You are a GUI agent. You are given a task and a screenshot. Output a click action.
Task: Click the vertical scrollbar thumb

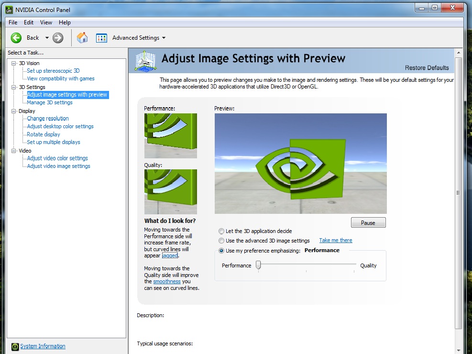(458, 193)
